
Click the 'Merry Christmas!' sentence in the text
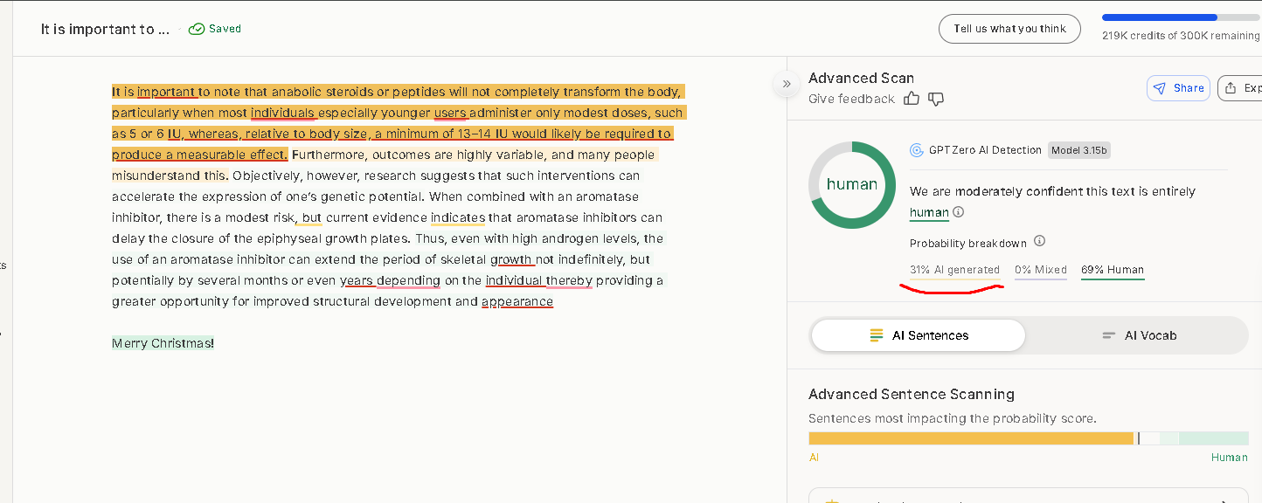[163, 343]
